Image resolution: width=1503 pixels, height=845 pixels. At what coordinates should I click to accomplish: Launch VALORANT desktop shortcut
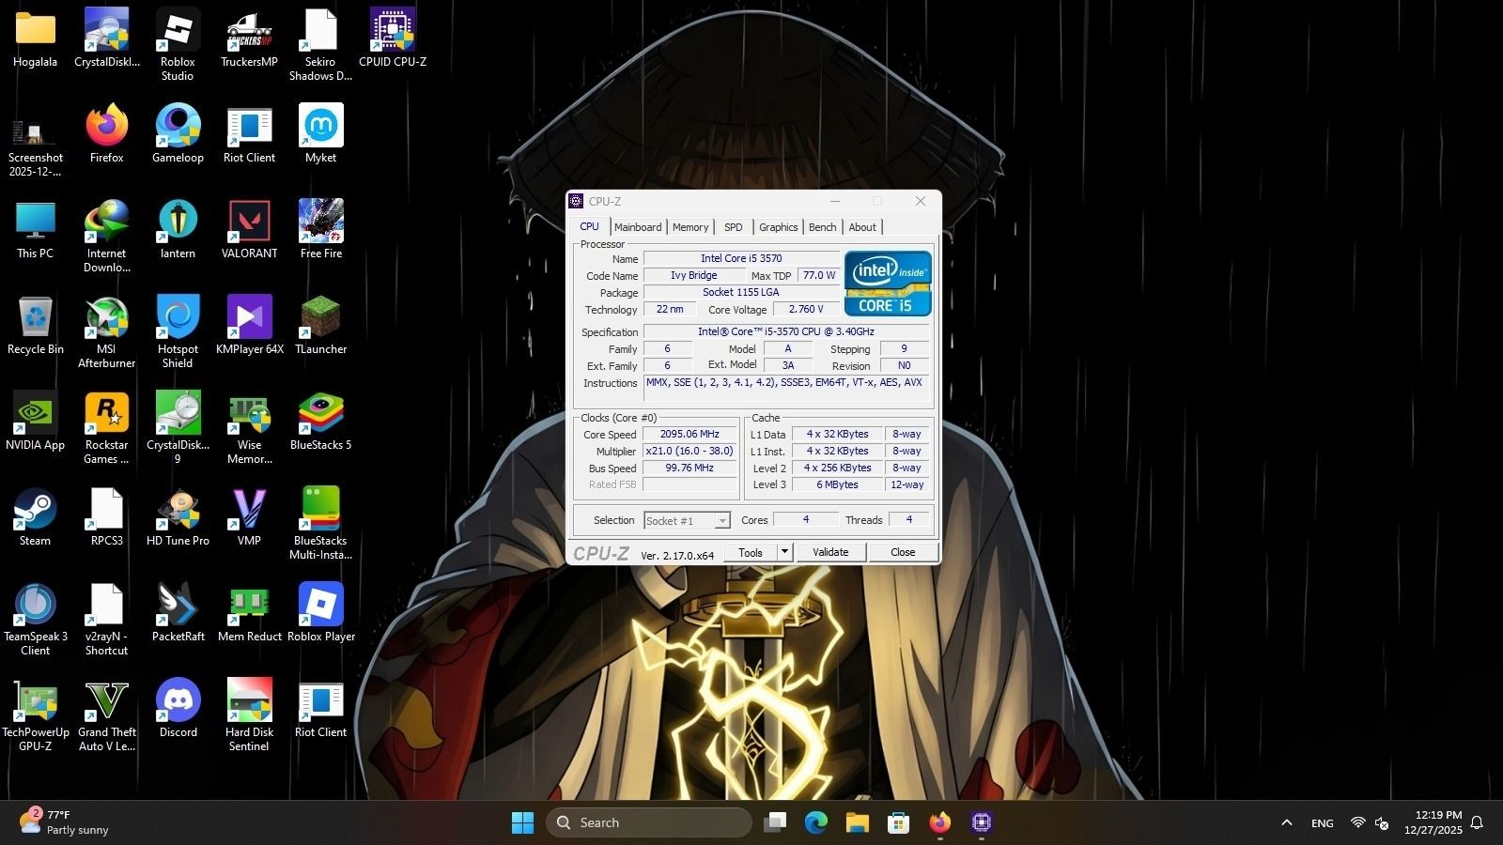click(249, 229)
